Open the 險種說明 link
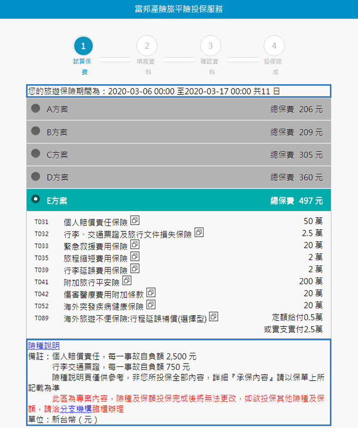358x428 pixels. pos(44,346)
